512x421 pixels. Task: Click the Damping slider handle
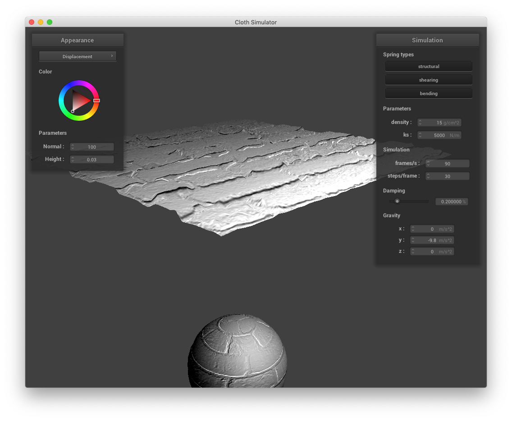click(x=397, y=201)
